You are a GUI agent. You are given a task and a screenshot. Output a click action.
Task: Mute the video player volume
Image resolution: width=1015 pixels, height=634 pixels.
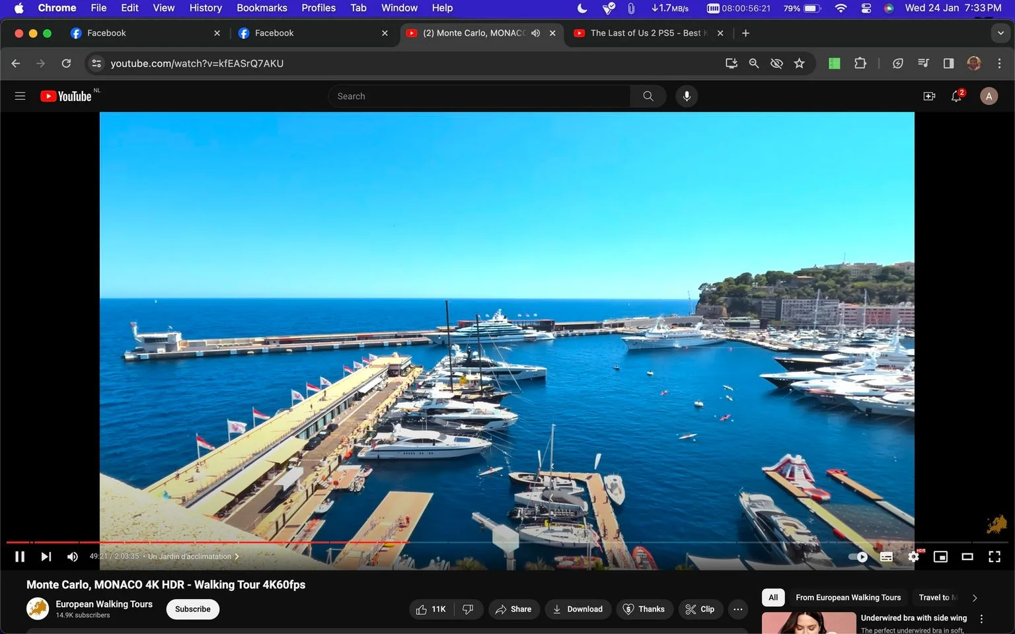pyautogui.click(x=73, y=557)
